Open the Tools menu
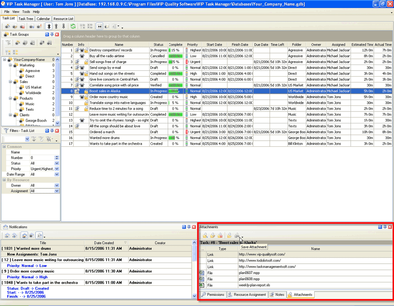 pos(26,12)
